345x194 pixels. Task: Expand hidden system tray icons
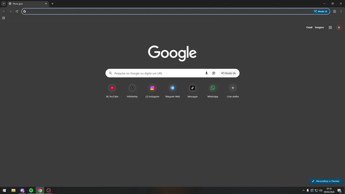303,190
